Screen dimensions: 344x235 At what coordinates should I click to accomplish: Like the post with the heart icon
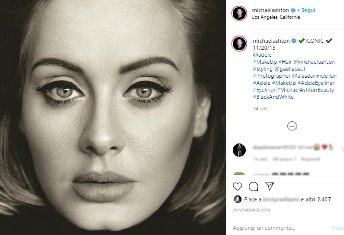point(237,186)
